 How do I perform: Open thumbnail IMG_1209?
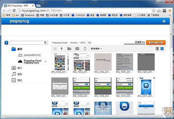tap(103, 86)
